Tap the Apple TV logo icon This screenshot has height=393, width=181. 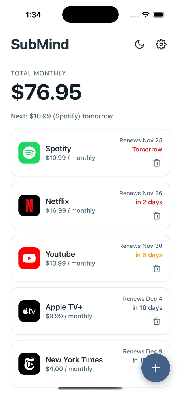point(29,311)
